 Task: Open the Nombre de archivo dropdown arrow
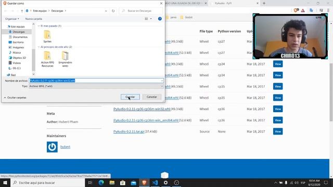(162, 81)
